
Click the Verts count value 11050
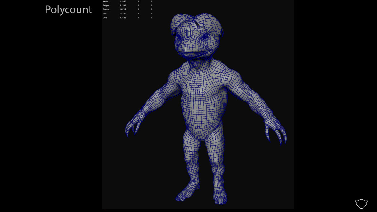[123, 1]
